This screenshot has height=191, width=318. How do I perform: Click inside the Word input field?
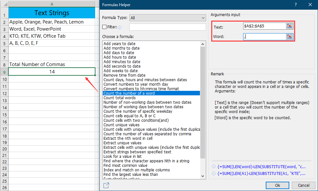click(x=264, y=36)
